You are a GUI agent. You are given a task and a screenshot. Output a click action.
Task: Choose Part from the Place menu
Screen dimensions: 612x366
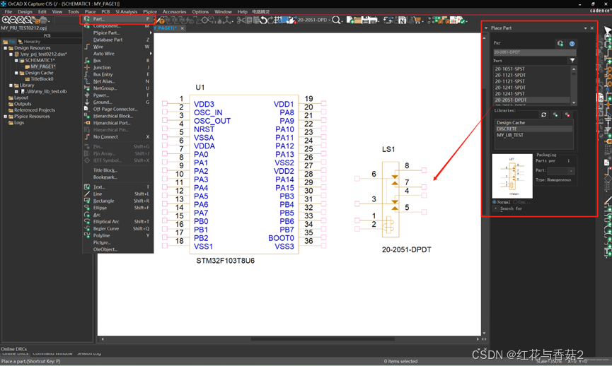click(118, 18)
